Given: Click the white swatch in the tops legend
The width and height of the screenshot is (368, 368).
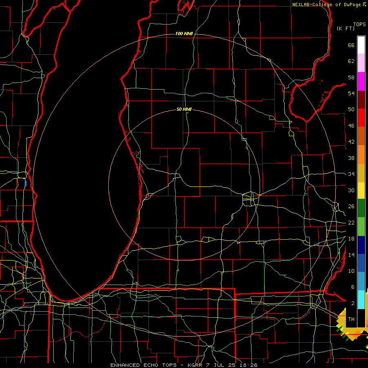Looking at the screenshot, I should pos(361,45).
